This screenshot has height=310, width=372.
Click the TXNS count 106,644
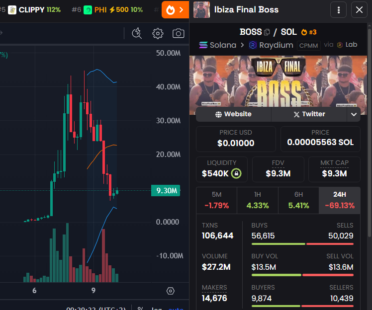click(x=217, y=235)
